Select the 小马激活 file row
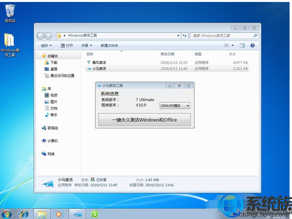This screenshot has height=219, width=292. (167, 68)
